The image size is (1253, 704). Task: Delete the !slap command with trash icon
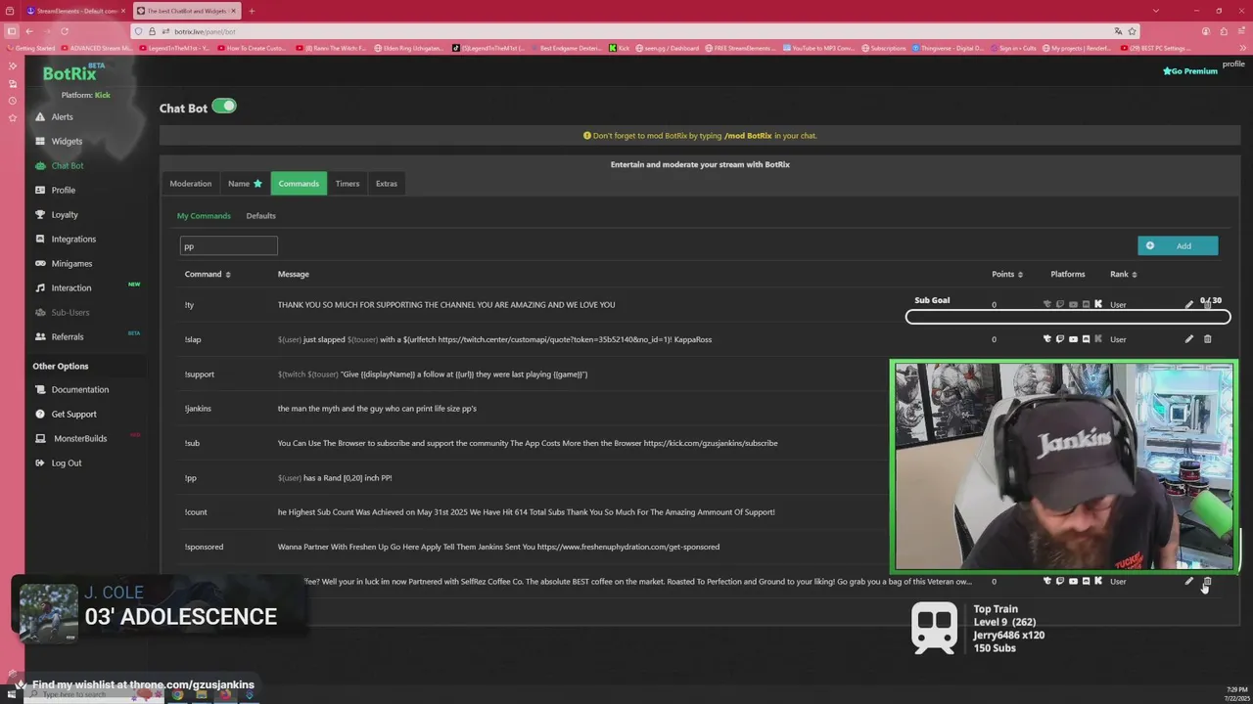[1207, 339]
